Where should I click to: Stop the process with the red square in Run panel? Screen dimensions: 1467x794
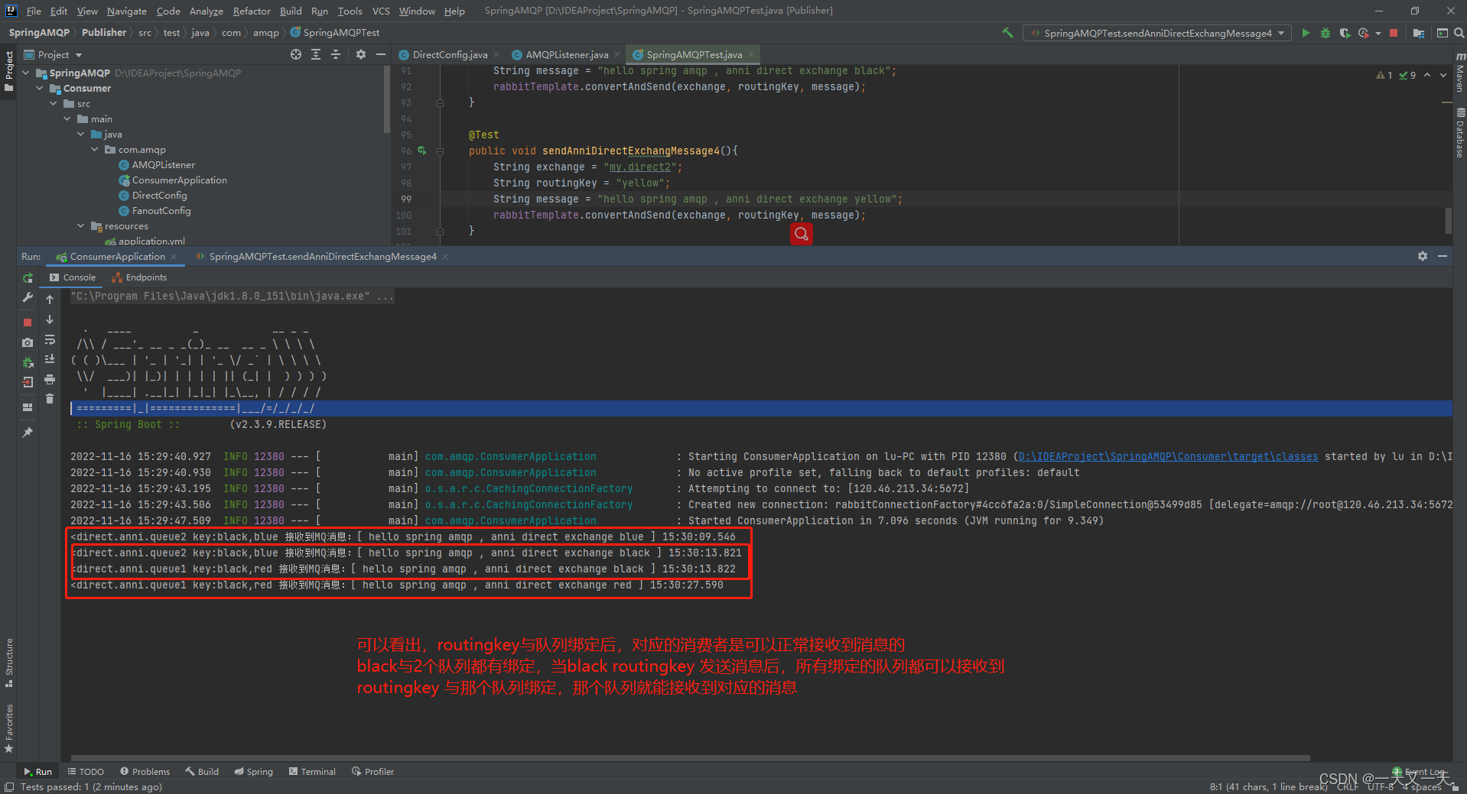click(28, 322)
